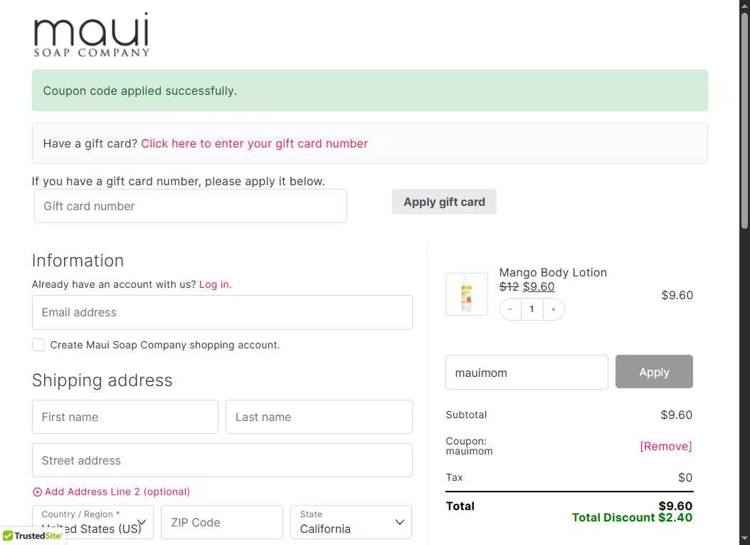Increase Mango Body Lotion quantity with plus

pyautogui.click(x=554, y=309)
